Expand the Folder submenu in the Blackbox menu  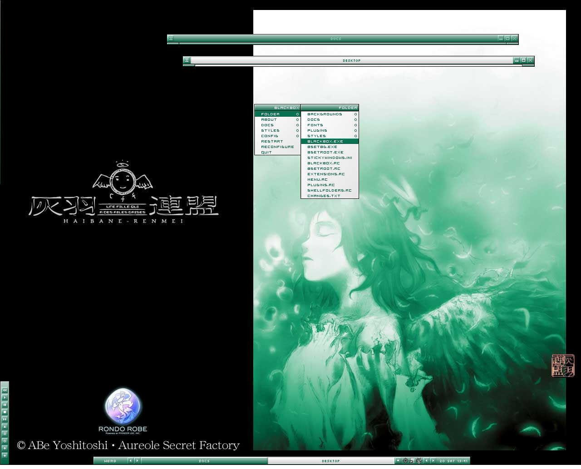point(277,114)
